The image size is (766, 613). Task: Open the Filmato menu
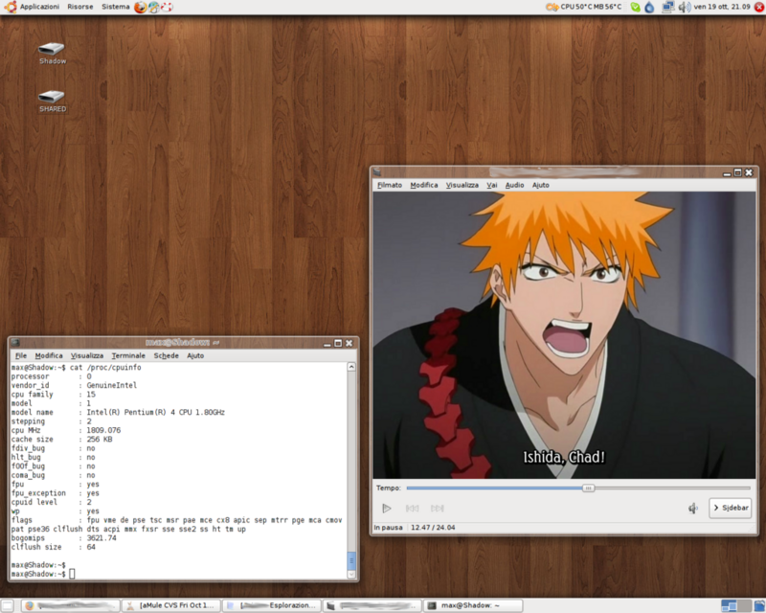pyautogui.click(x=390, y=185)
